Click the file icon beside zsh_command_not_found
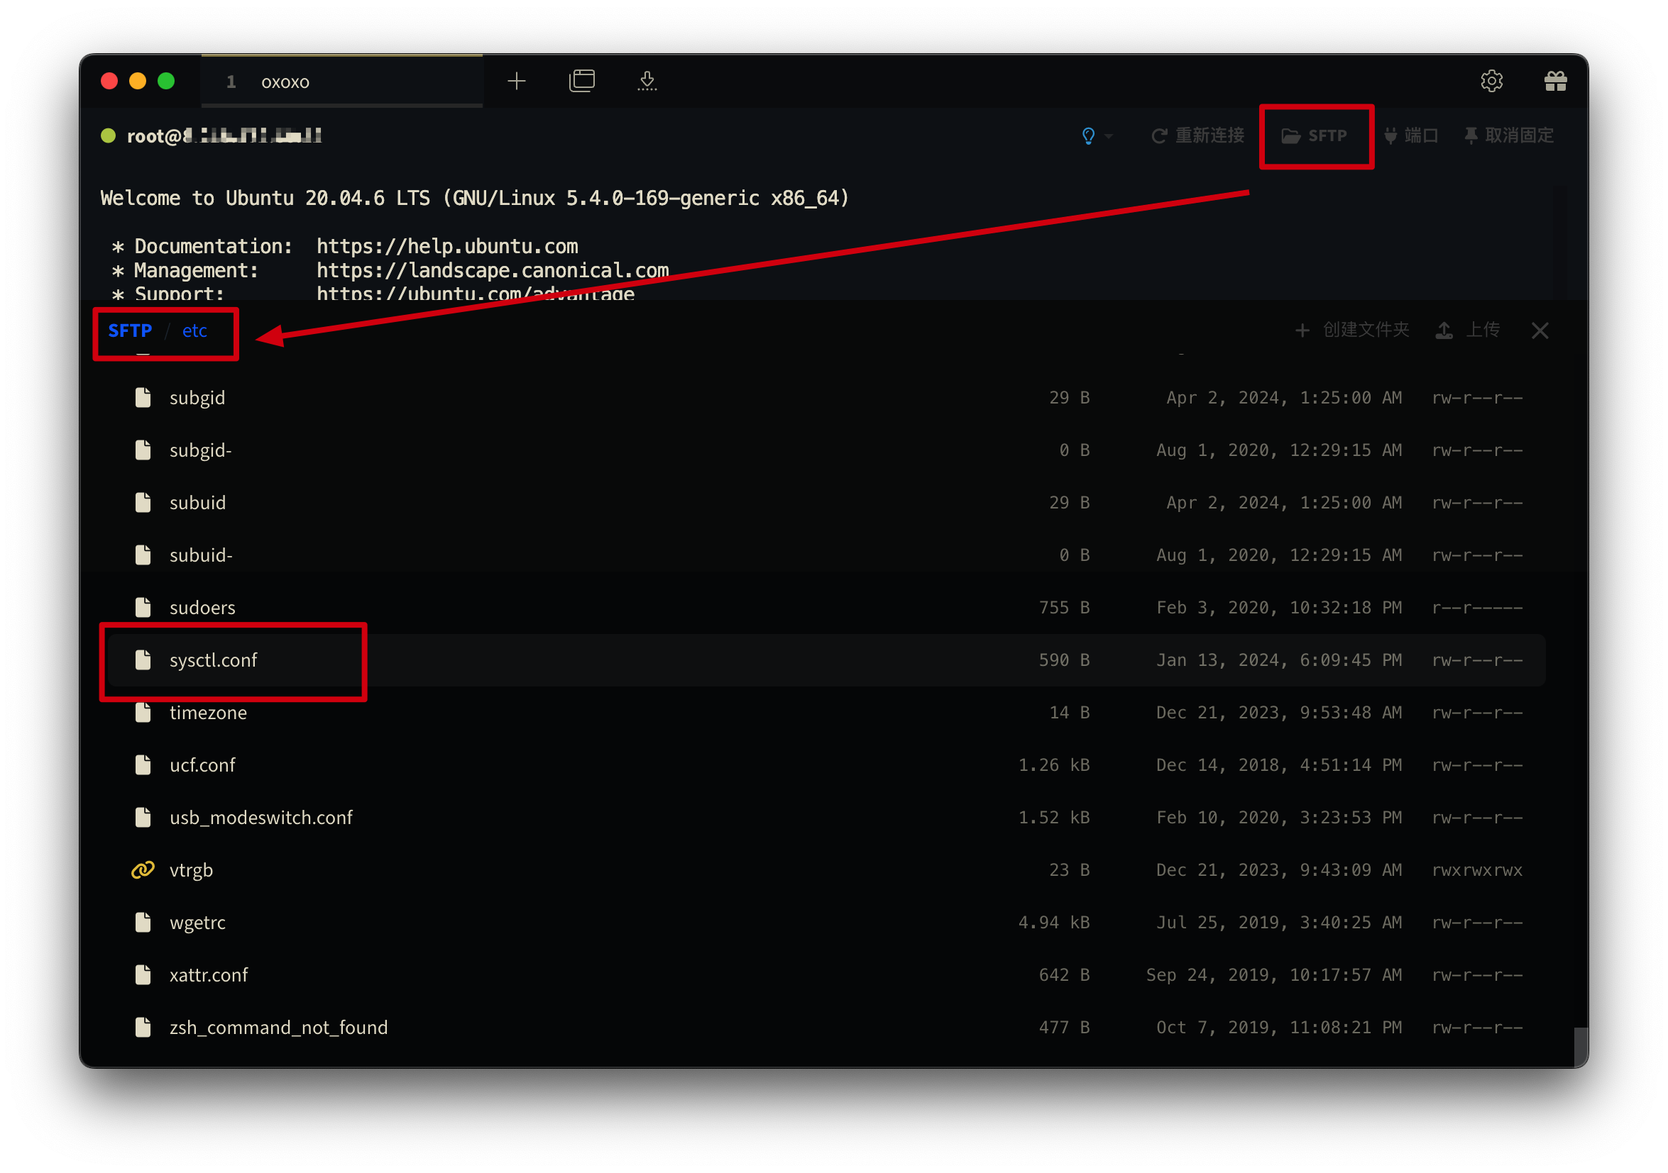 (143, 1027)
